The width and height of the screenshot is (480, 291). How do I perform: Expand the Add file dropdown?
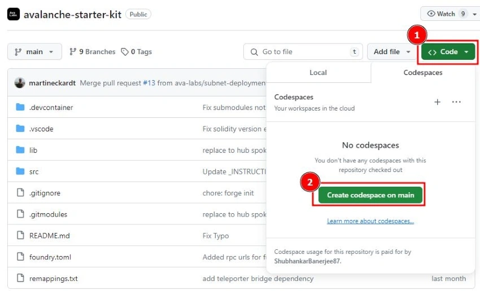click(x=392, y=52)
